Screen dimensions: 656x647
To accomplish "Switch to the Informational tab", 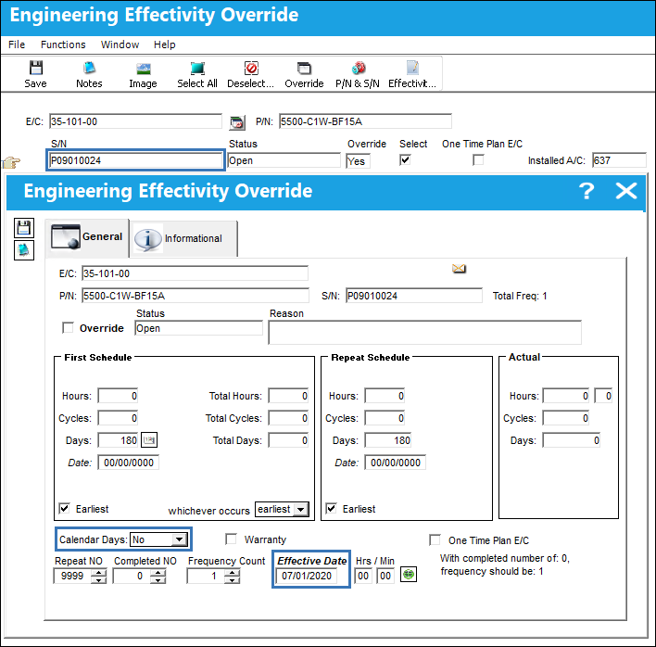I will [184, 238].
